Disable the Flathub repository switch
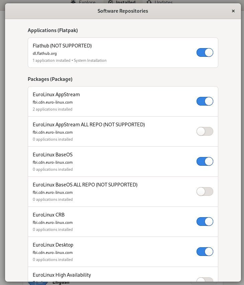 tap(205, 52)
